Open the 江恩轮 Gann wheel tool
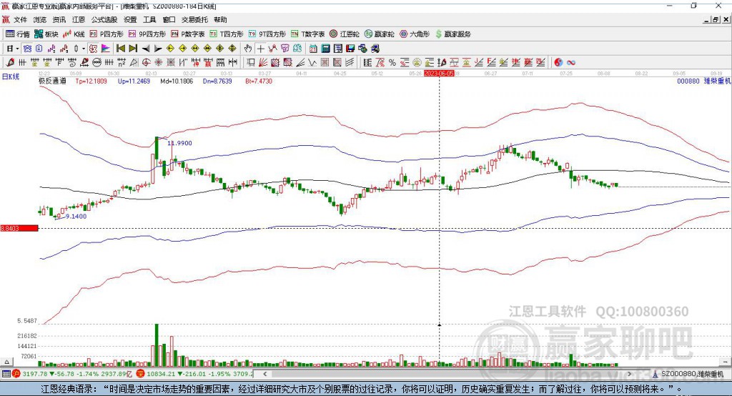The image size is (732, 396). click(x=345, y=34)
